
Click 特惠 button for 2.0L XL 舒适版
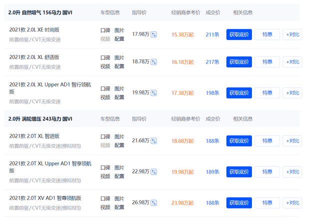tap(267, 62)
